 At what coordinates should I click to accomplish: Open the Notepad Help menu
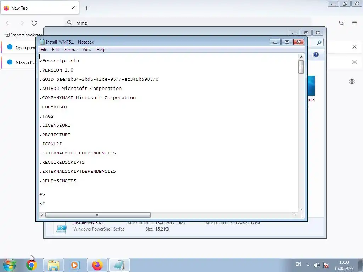coord(101,50)
